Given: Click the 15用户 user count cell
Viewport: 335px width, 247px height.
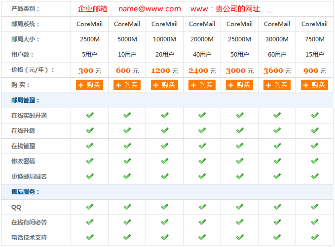Looking at the screenshot, I should (314, 55).
